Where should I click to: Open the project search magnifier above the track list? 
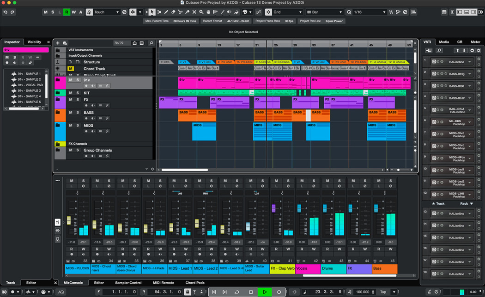tap(151, 42)
